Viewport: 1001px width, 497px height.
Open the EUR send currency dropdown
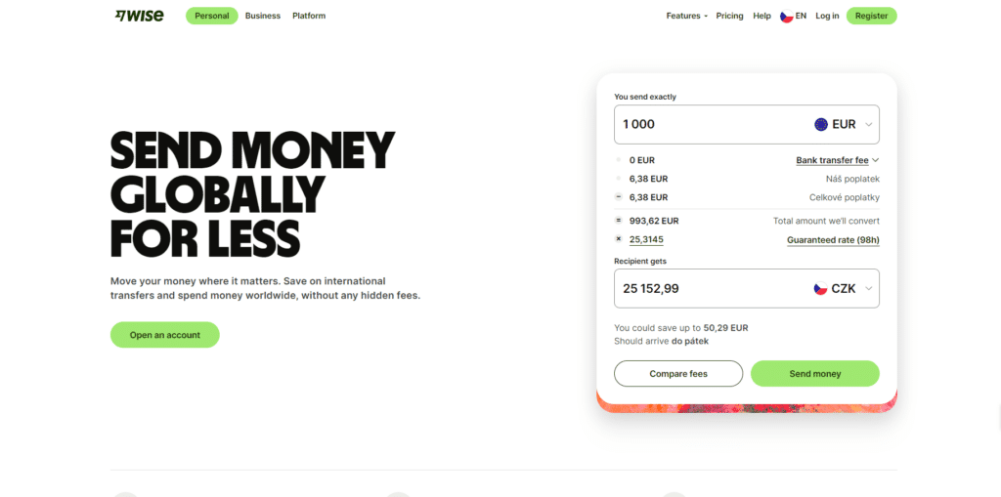[x=846, y=124]
